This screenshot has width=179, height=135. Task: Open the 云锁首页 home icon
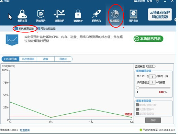22,15
